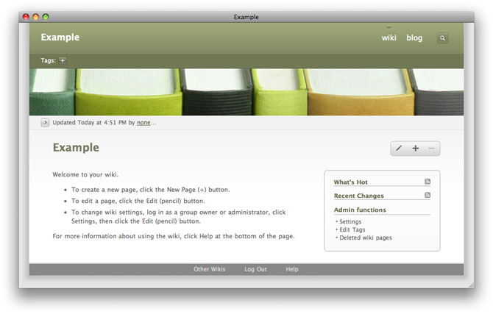Click the Example page heading

(x=76, y=147)
